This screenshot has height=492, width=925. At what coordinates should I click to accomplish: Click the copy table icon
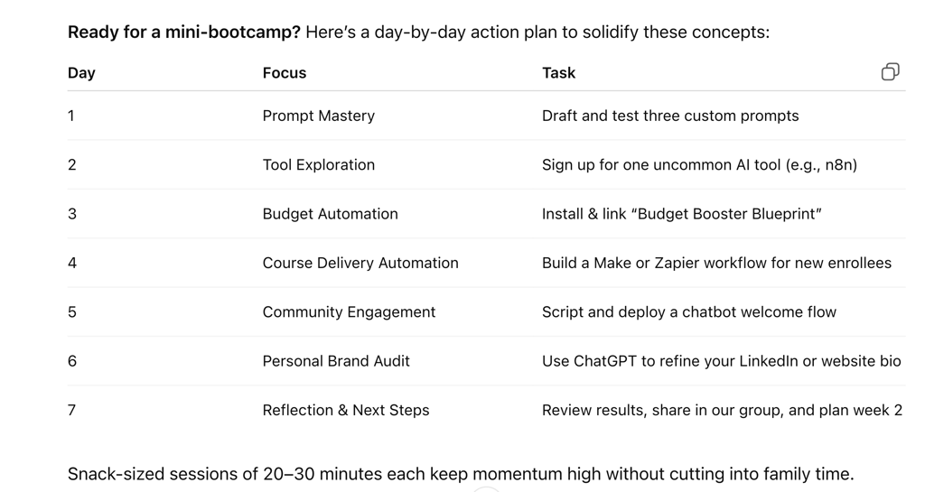coord(890,72)
